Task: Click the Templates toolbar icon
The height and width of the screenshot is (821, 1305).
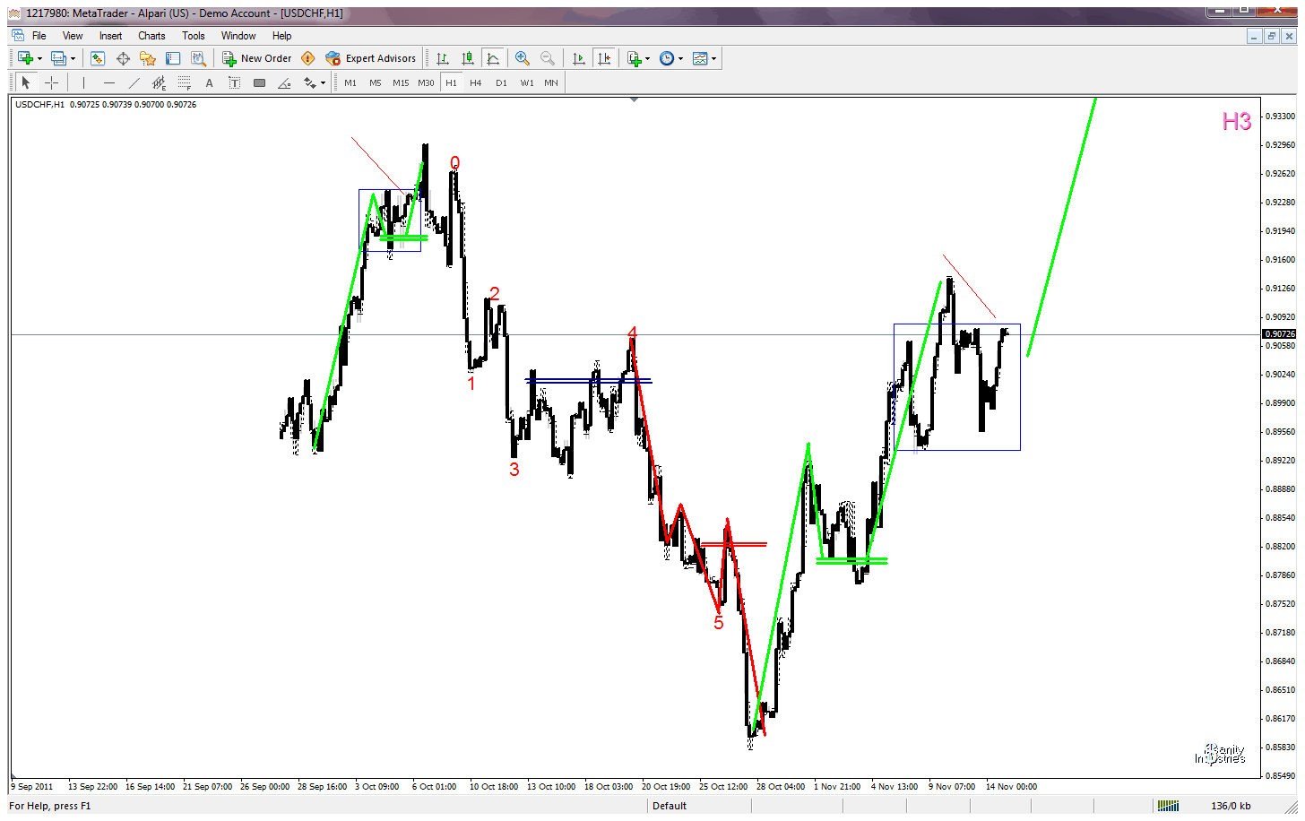Action: tap(700, 58)
